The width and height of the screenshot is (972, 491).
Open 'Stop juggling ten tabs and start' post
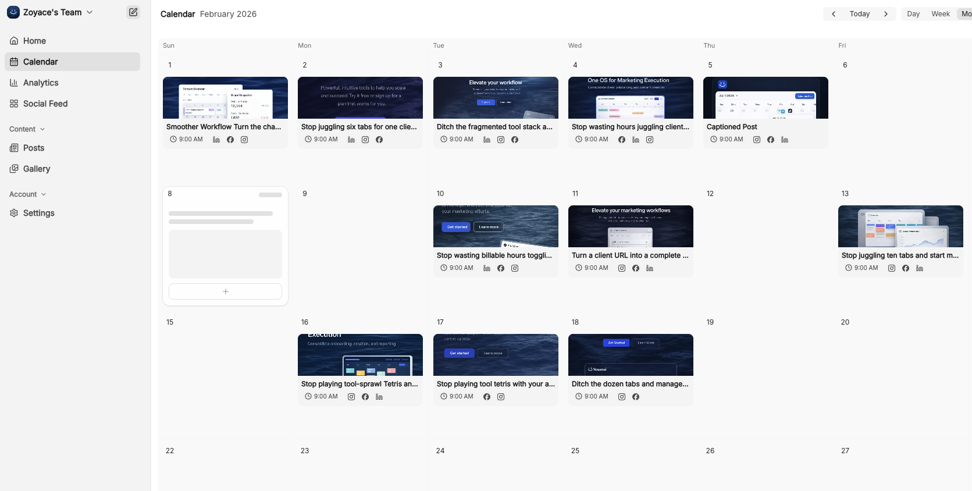click(x=900, y=241)
